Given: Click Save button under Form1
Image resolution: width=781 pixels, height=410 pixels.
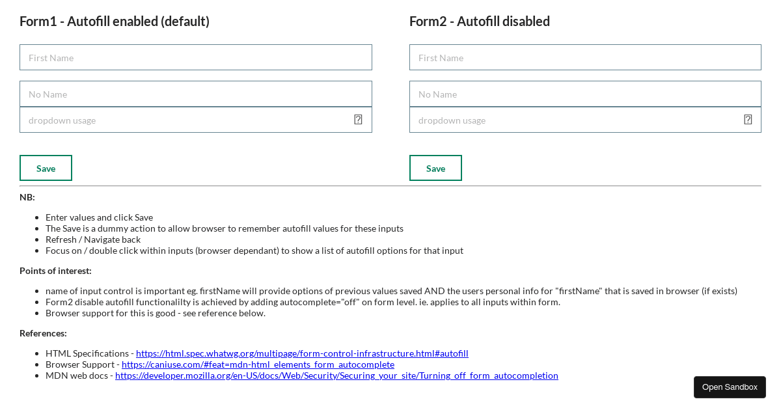Looking at the screenshot, I should coord(46,167).
